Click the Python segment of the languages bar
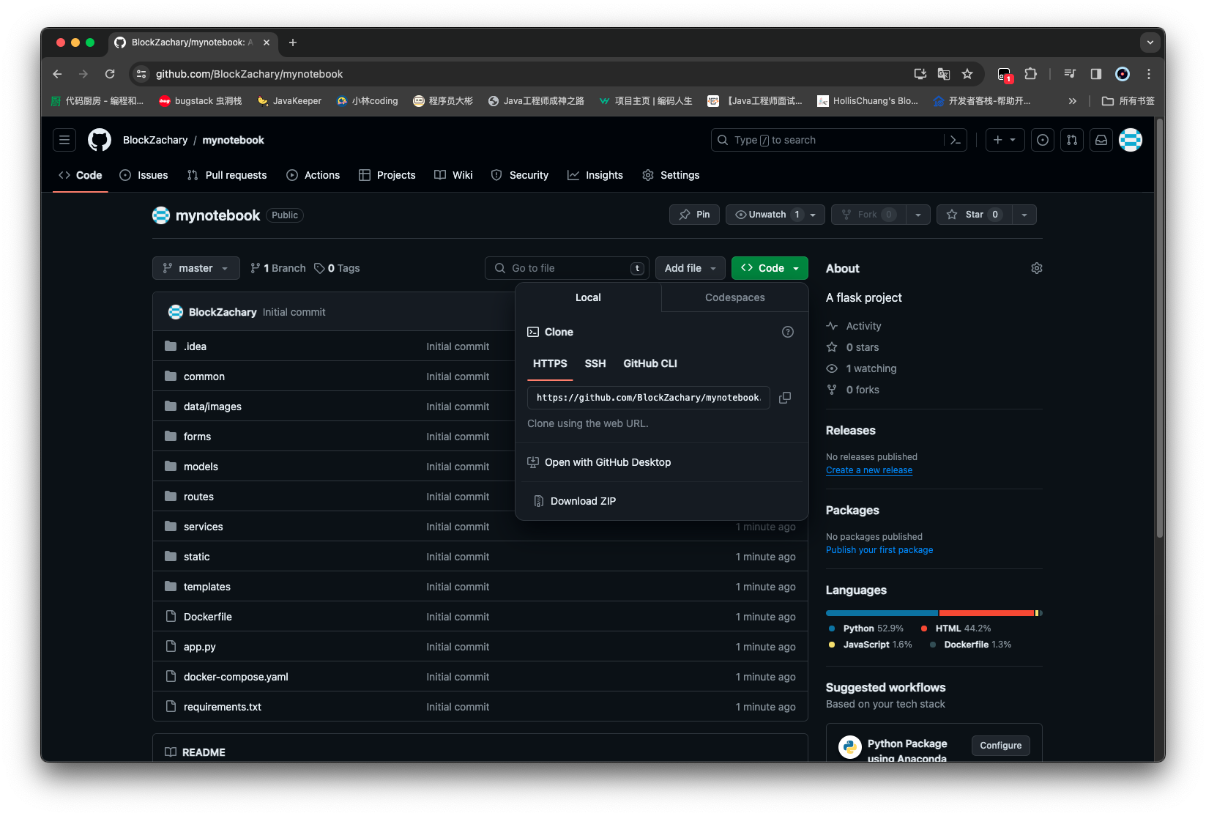The height and width of the screenshot is (816, 1206). point(882,613)
